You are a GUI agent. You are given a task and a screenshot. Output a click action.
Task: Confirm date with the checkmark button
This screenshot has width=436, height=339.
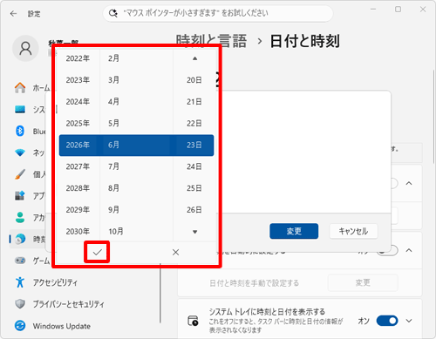pos(97,252)
